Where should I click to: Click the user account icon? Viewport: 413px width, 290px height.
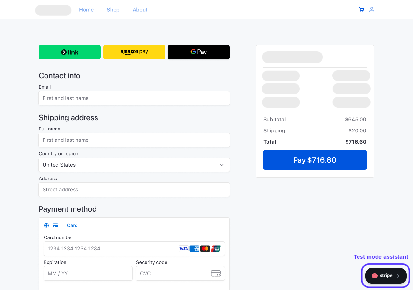click(372, 10)
